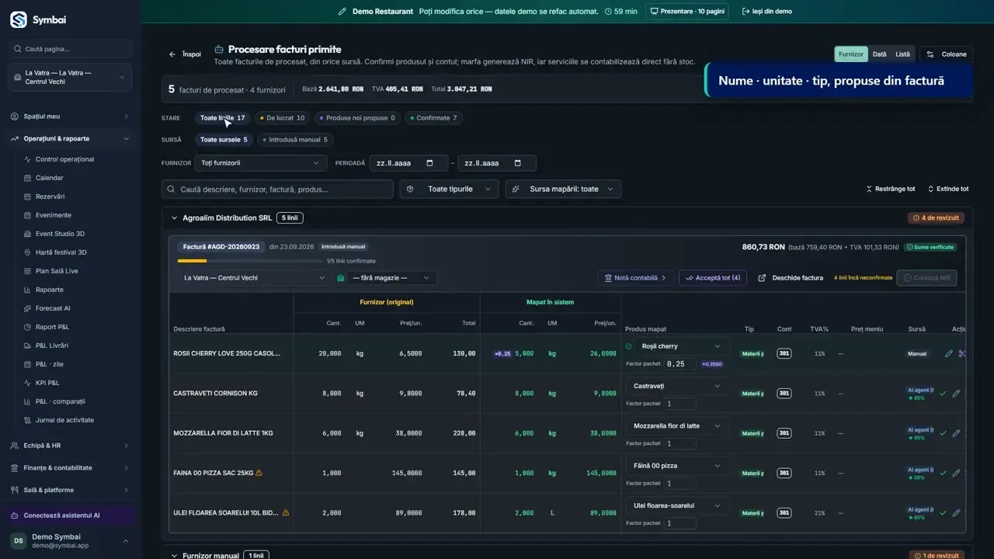The height and width of the screenshot is (559, 994).
Task: Click the Extinde tot expand icon
Action: 931,189
